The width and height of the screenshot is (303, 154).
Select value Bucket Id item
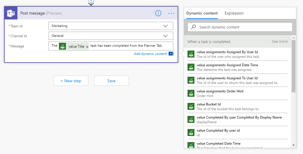(x=237, y=106)
